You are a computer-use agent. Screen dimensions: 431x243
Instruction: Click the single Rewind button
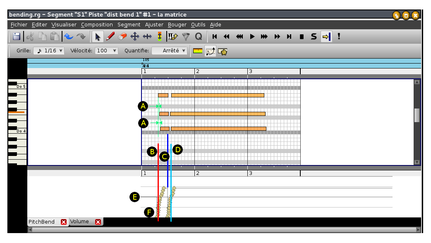[x=227, y=36]
